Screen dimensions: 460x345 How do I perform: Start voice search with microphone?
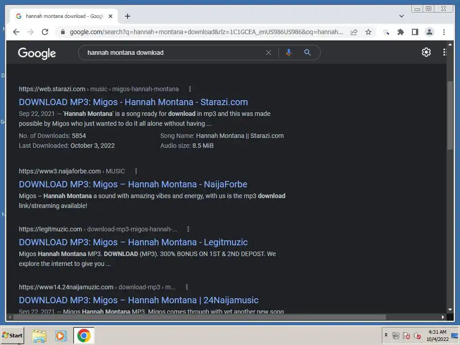tap(289, 53)
